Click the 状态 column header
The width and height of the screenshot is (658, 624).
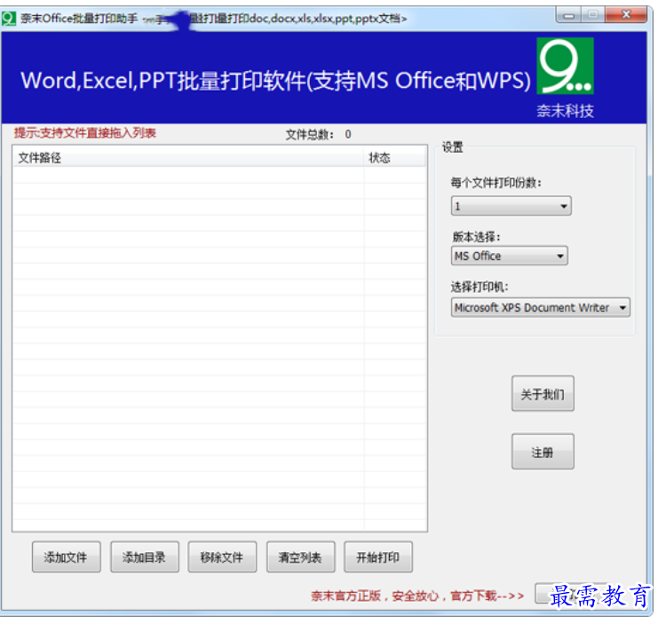(x=394, y=158)
